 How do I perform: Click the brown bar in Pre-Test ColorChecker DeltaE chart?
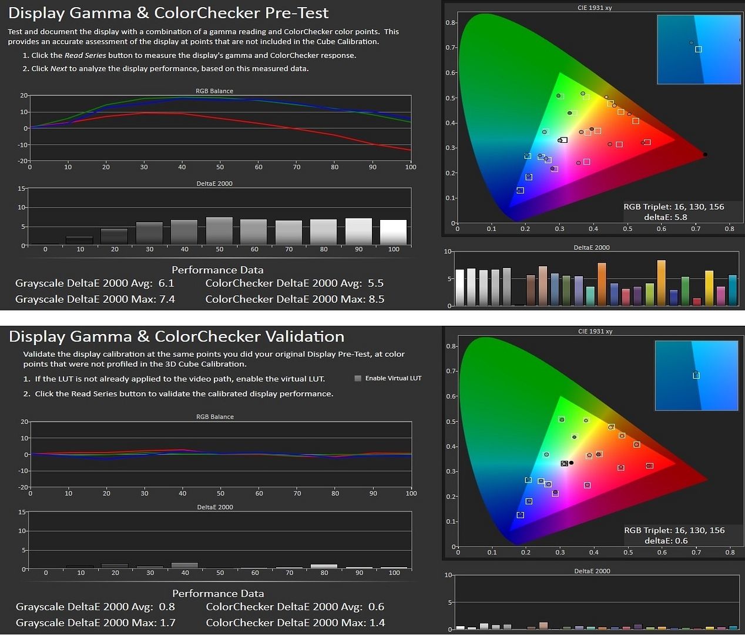pyautogui.click(x=531, y=290)
